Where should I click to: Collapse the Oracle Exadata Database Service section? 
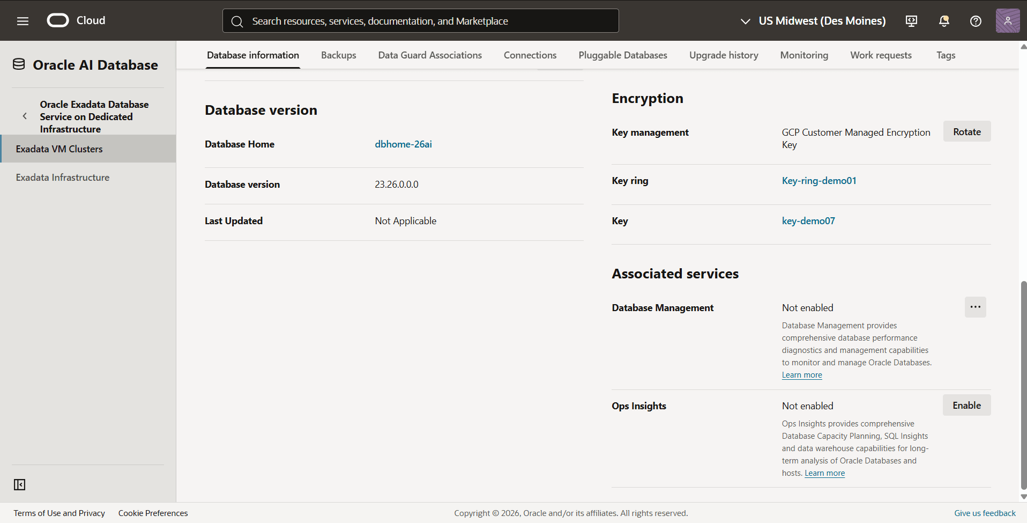click(25, 116)
